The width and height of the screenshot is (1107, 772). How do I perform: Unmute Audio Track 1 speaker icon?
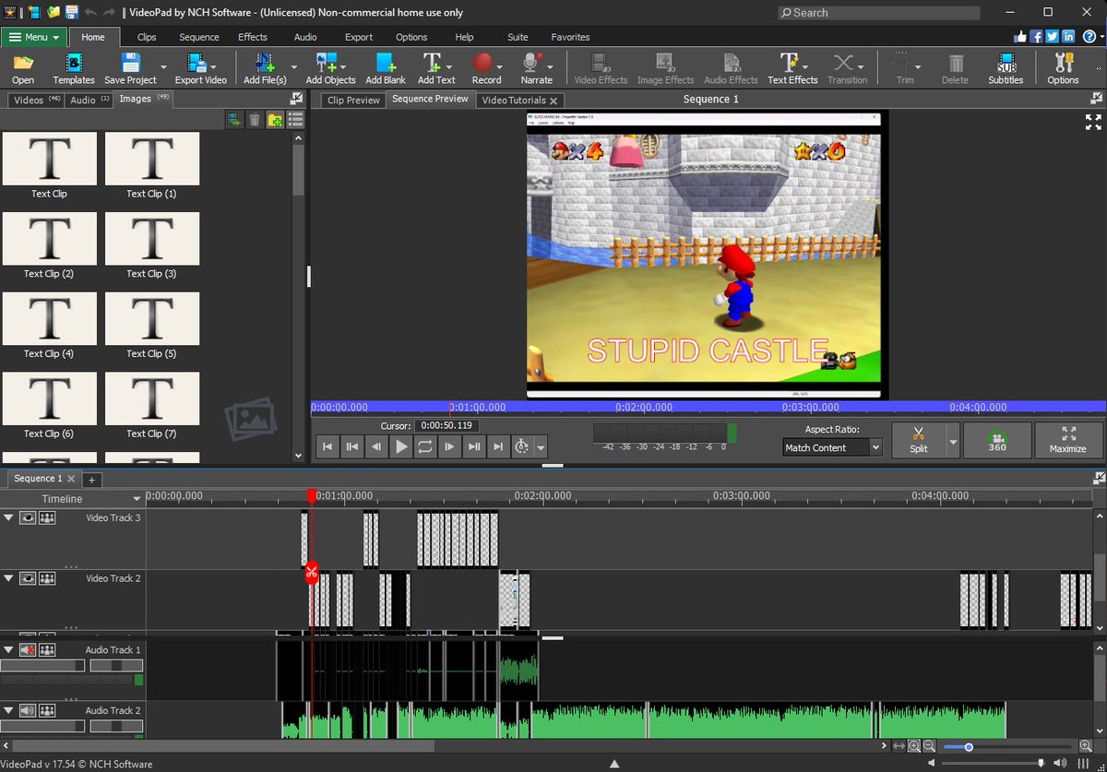(29, 650)
